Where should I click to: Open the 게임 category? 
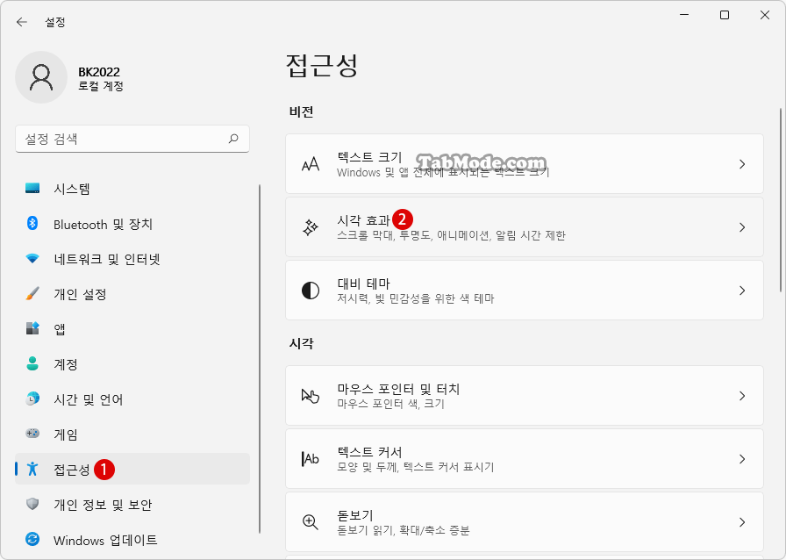click(x=132, y=434)
